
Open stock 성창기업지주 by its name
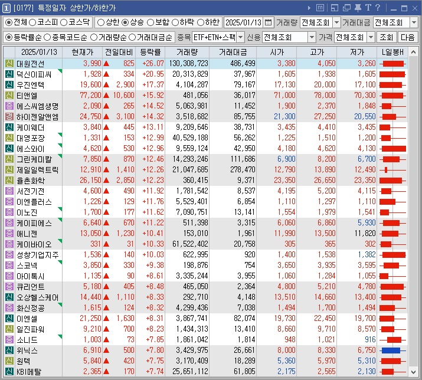click(x=37, y=255)
